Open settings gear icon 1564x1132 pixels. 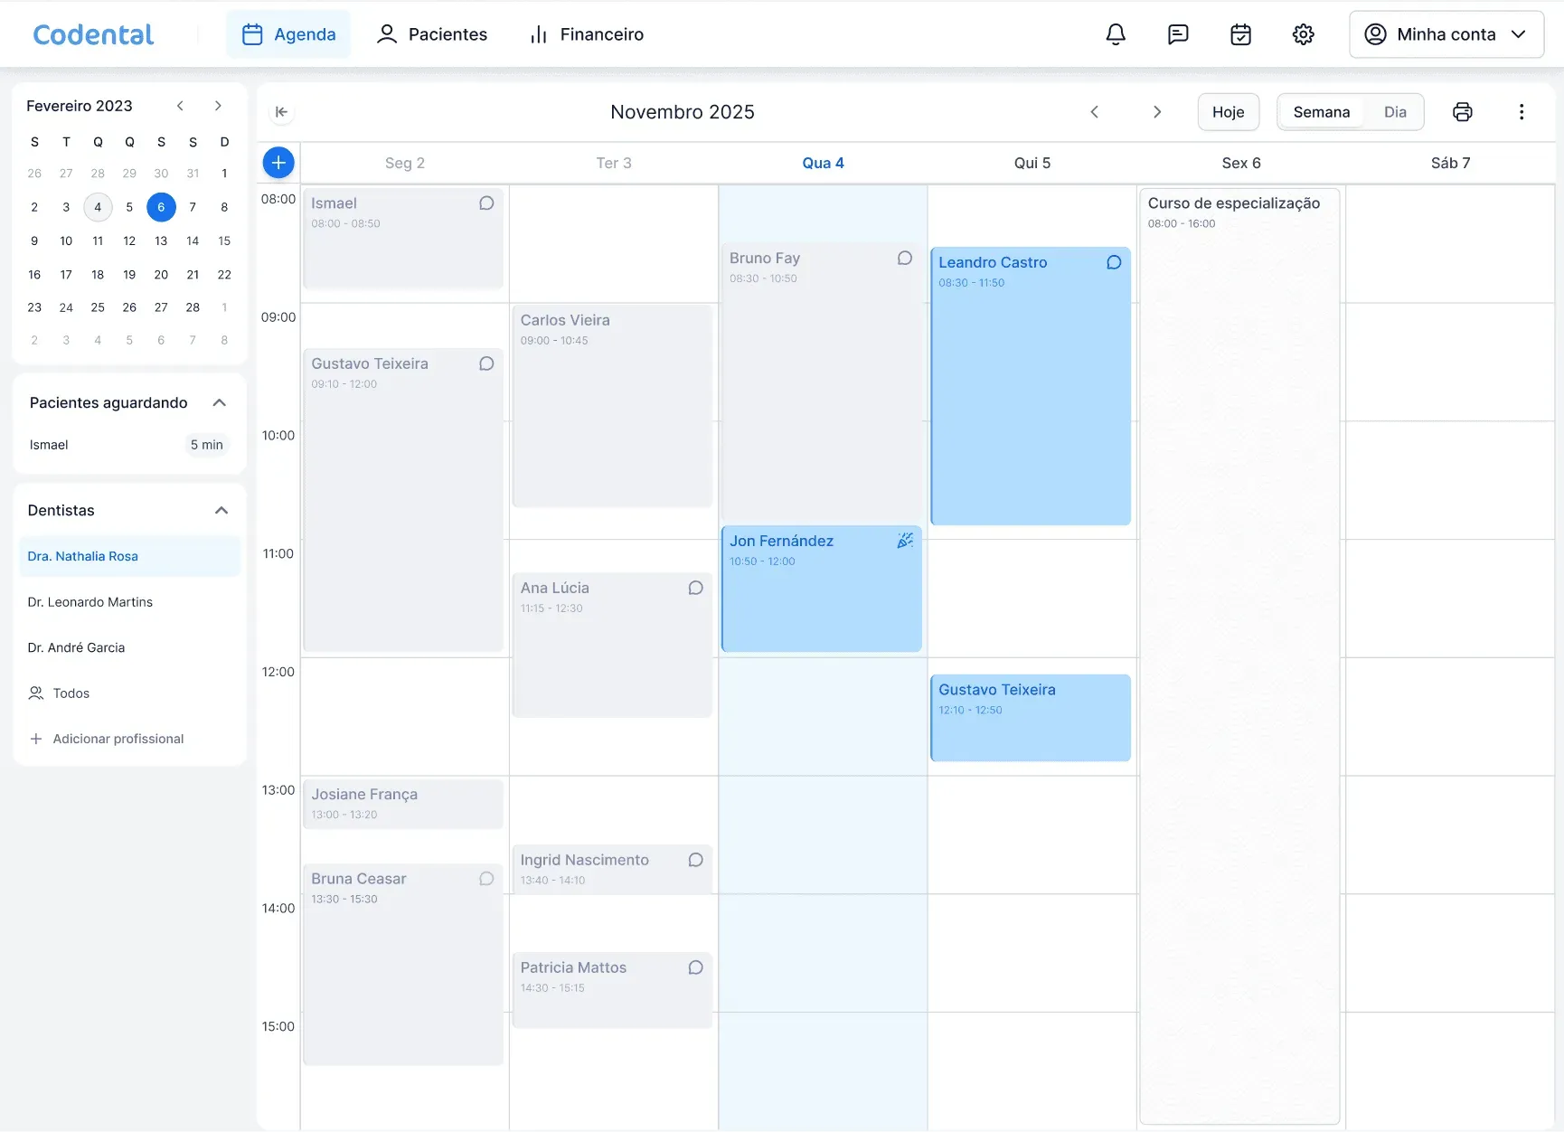(x=1303, y=34)
